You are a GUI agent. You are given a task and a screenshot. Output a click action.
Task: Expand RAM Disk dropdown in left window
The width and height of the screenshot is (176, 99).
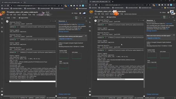pos(81,18)
